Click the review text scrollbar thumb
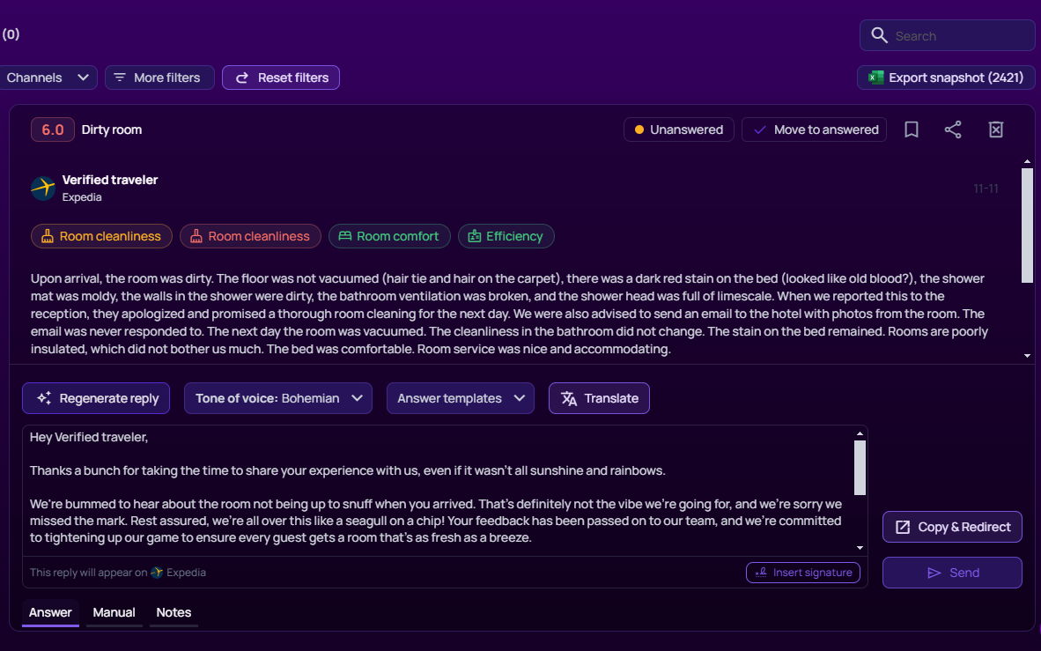The height and width of the screenshot is (651, 1041). pos(1027,225)
